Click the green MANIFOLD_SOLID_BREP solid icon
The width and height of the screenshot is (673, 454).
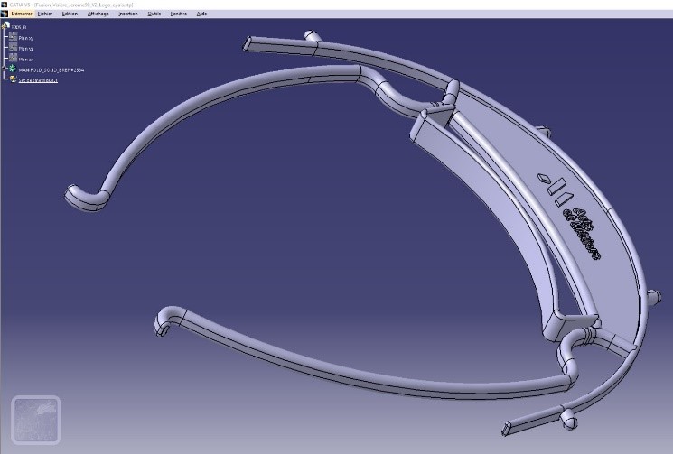pyautogui.click(x=13, y=69)
